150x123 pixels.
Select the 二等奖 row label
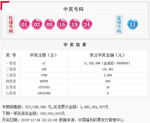[11, 69]
